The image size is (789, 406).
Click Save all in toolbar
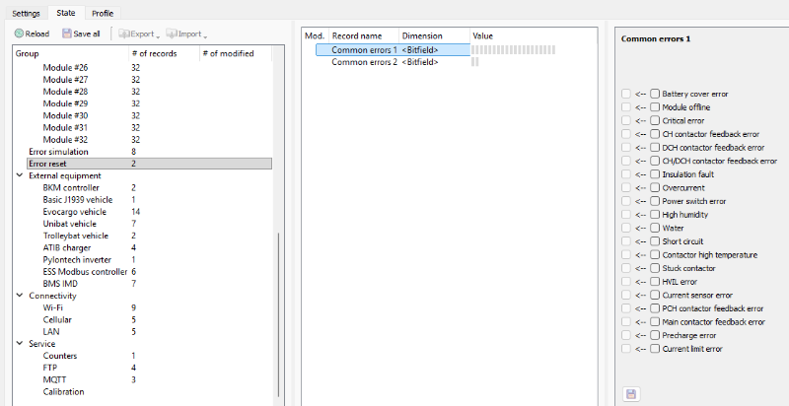pyautogui.click(x=81, y=34)
